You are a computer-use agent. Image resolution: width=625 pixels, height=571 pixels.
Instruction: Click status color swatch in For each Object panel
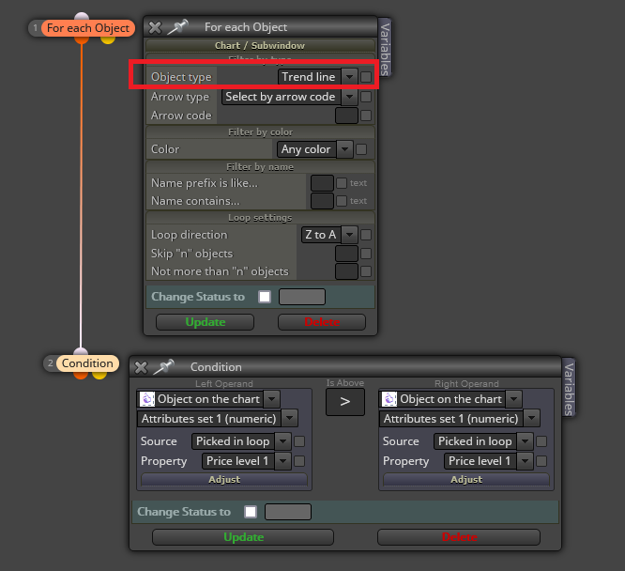(x=302, y=297)
